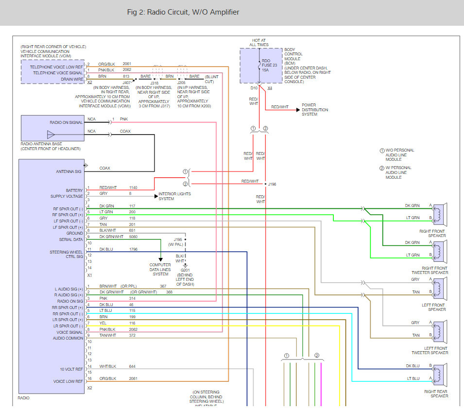Click the 'SERIAL DATA' pin label
The image size is (464, 411).
[71, 240]
